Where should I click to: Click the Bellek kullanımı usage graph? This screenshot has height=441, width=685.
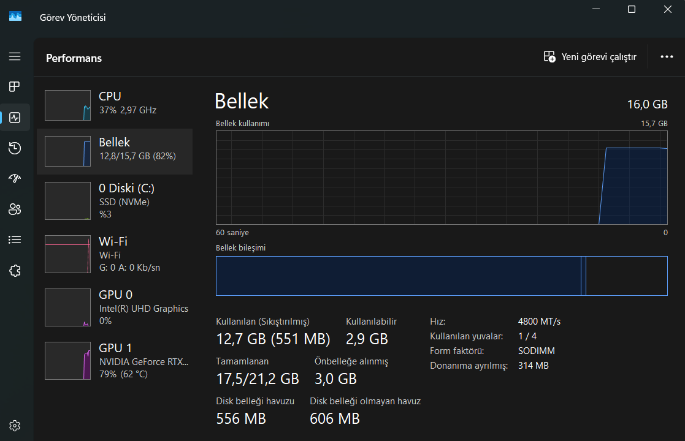[442, 178]
